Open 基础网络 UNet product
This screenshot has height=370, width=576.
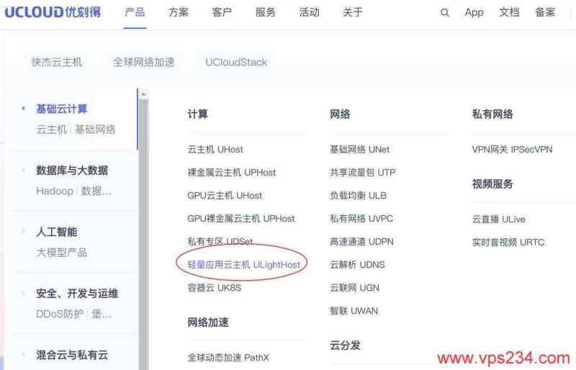tap(359, 149)
